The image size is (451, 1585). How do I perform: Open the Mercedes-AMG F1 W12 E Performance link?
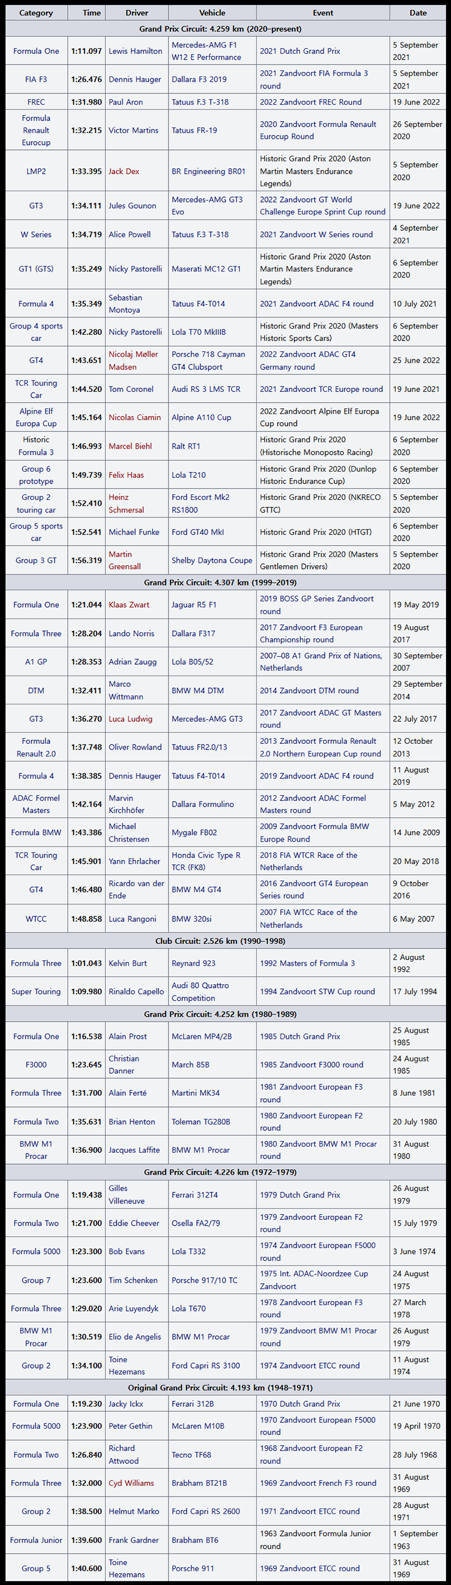point(206,51)
